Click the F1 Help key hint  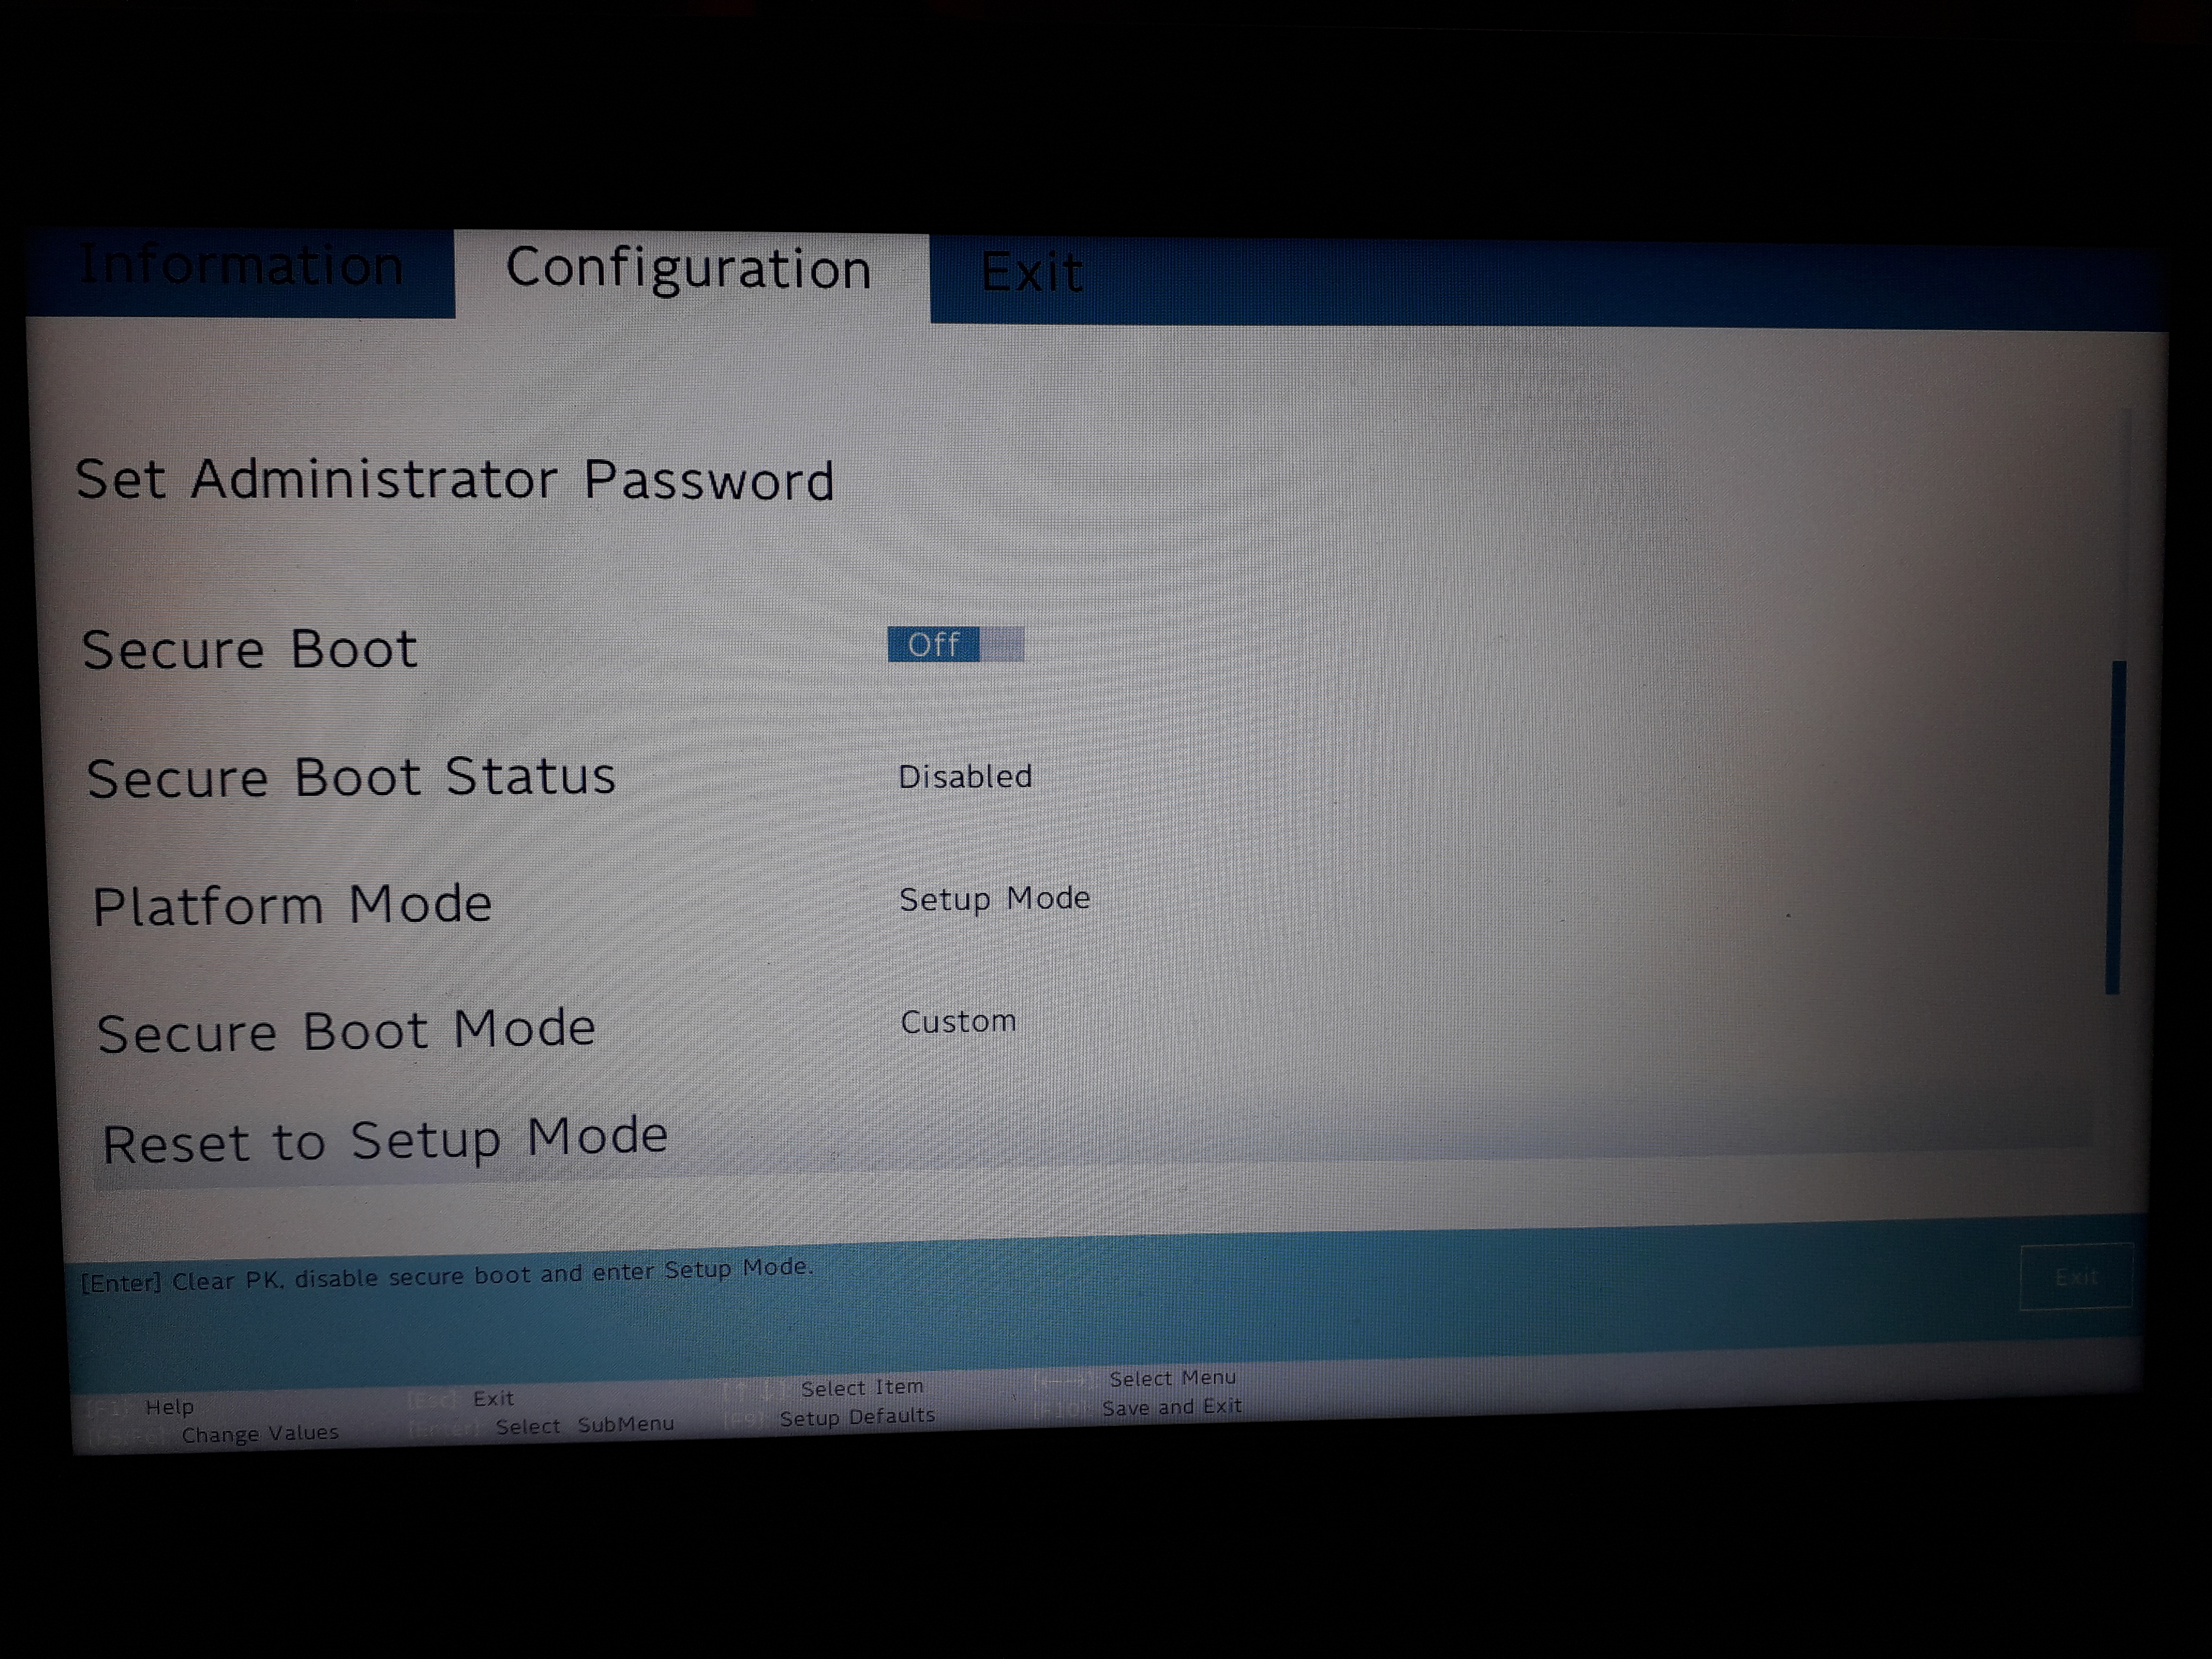(x=168, y=1407)
